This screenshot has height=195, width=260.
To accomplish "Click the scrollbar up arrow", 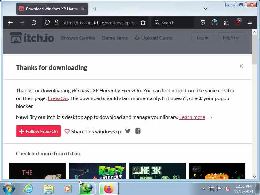I will tap(254, 32).
